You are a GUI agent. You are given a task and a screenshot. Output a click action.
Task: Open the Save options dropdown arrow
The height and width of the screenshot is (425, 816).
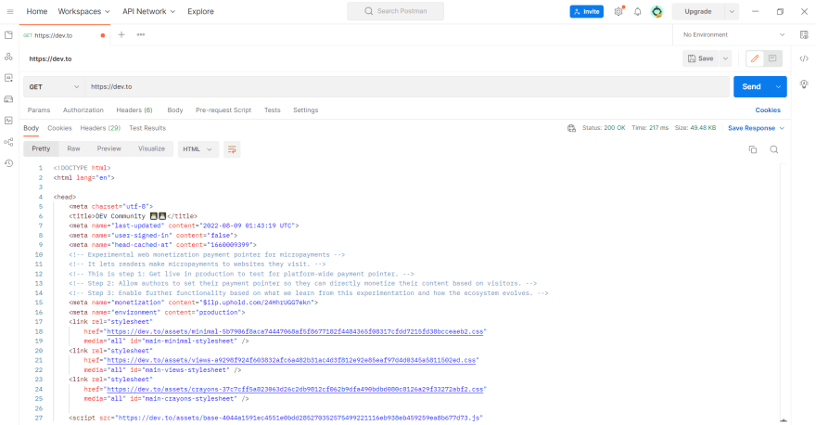pyautogui.click(x=725, y=58)
